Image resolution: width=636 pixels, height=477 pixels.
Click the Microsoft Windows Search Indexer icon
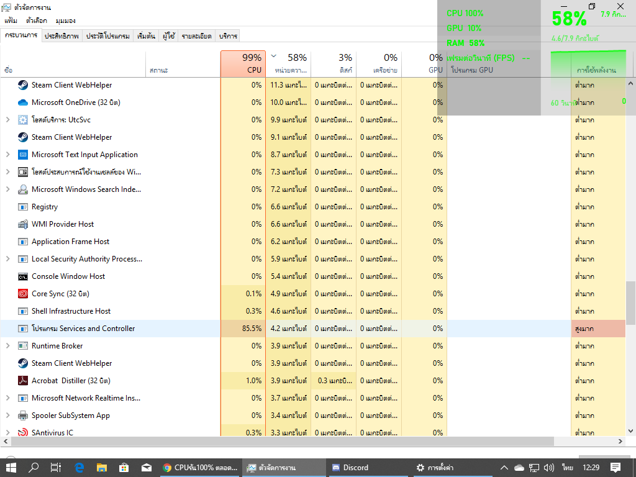click(23, 189)
